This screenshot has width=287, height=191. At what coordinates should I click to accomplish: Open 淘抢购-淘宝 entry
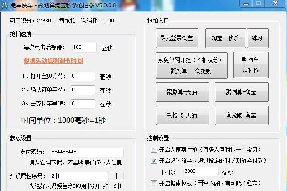pos(242,115)
